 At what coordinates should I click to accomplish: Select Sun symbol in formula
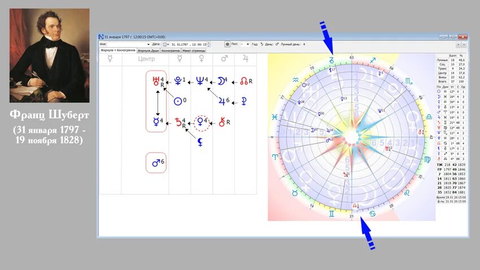[178, 101]
